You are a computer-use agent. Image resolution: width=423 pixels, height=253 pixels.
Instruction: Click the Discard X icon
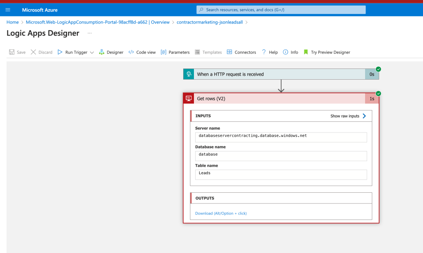click(x=33, y=52)
